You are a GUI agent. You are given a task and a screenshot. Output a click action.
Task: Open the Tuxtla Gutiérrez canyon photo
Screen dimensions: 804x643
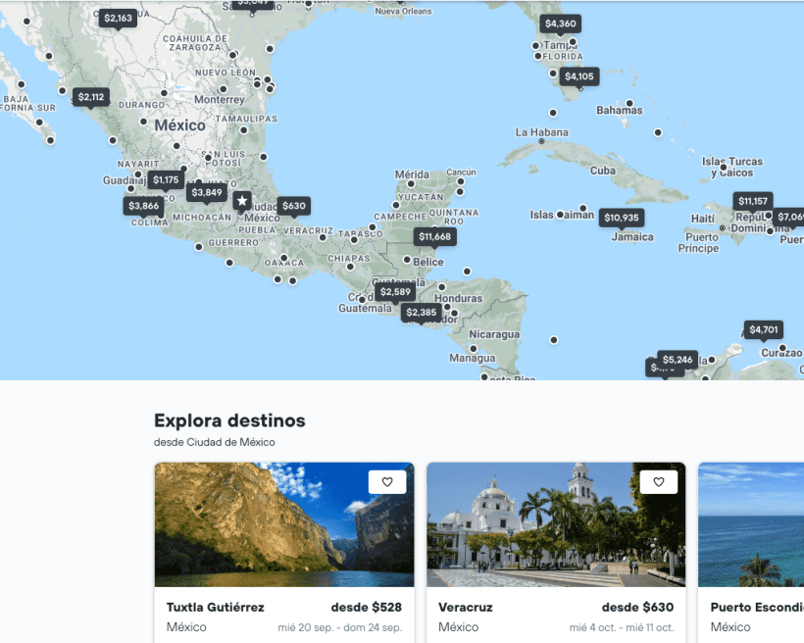283,524
